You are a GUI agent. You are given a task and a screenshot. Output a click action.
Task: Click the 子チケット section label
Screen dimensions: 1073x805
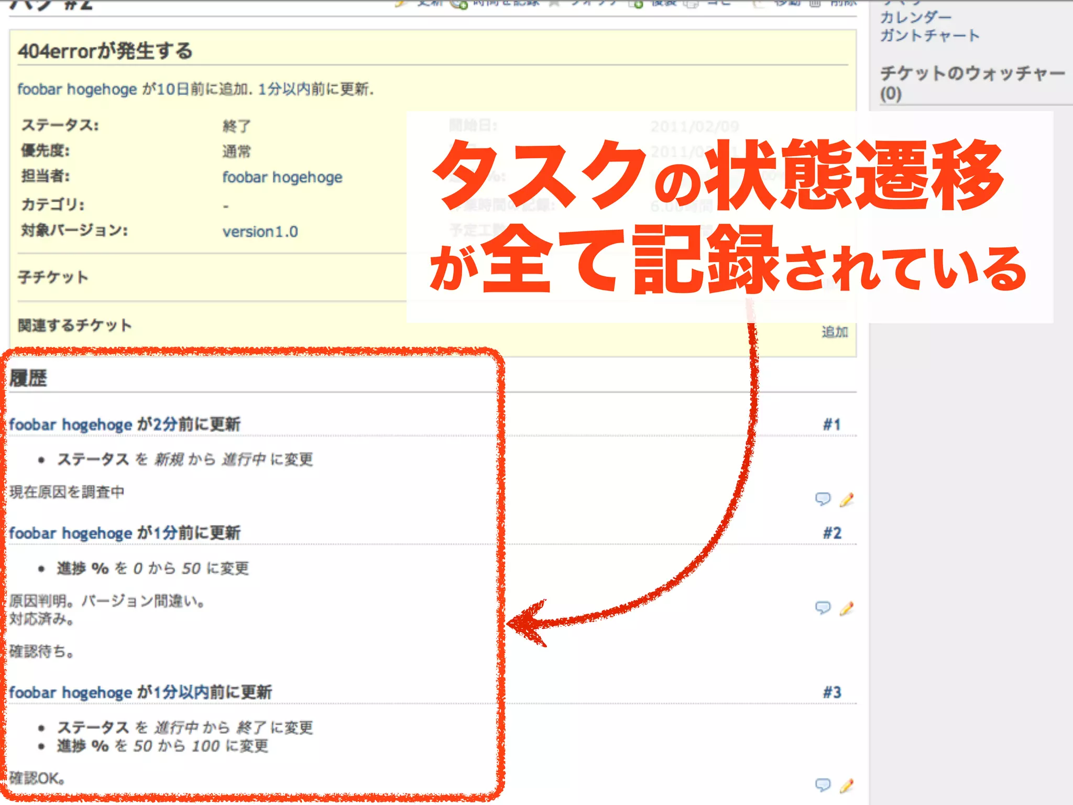point(53,277)
